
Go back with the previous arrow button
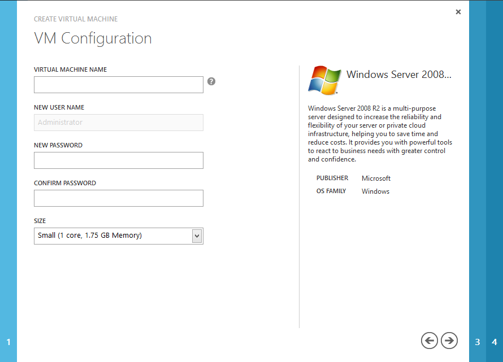pyautogui.click(x=429, y=341)
